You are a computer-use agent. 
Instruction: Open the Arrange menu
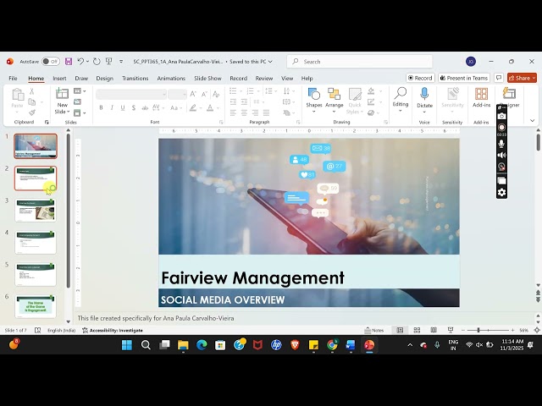335,101
